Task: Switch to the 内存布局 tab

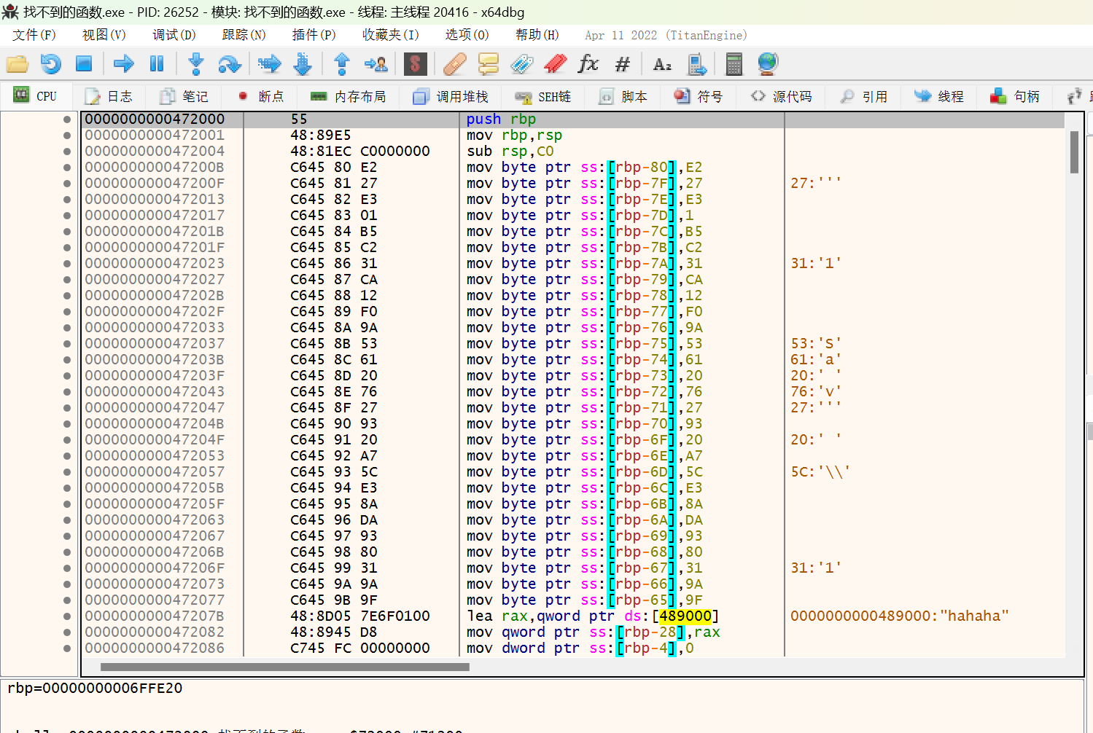Action: (348, 96)
